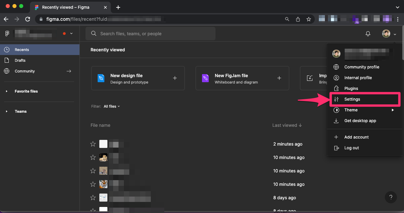This screenshot has width=404, height=213.
Task: Open the All files filter dropdown
Action: [x=112, y=106]
